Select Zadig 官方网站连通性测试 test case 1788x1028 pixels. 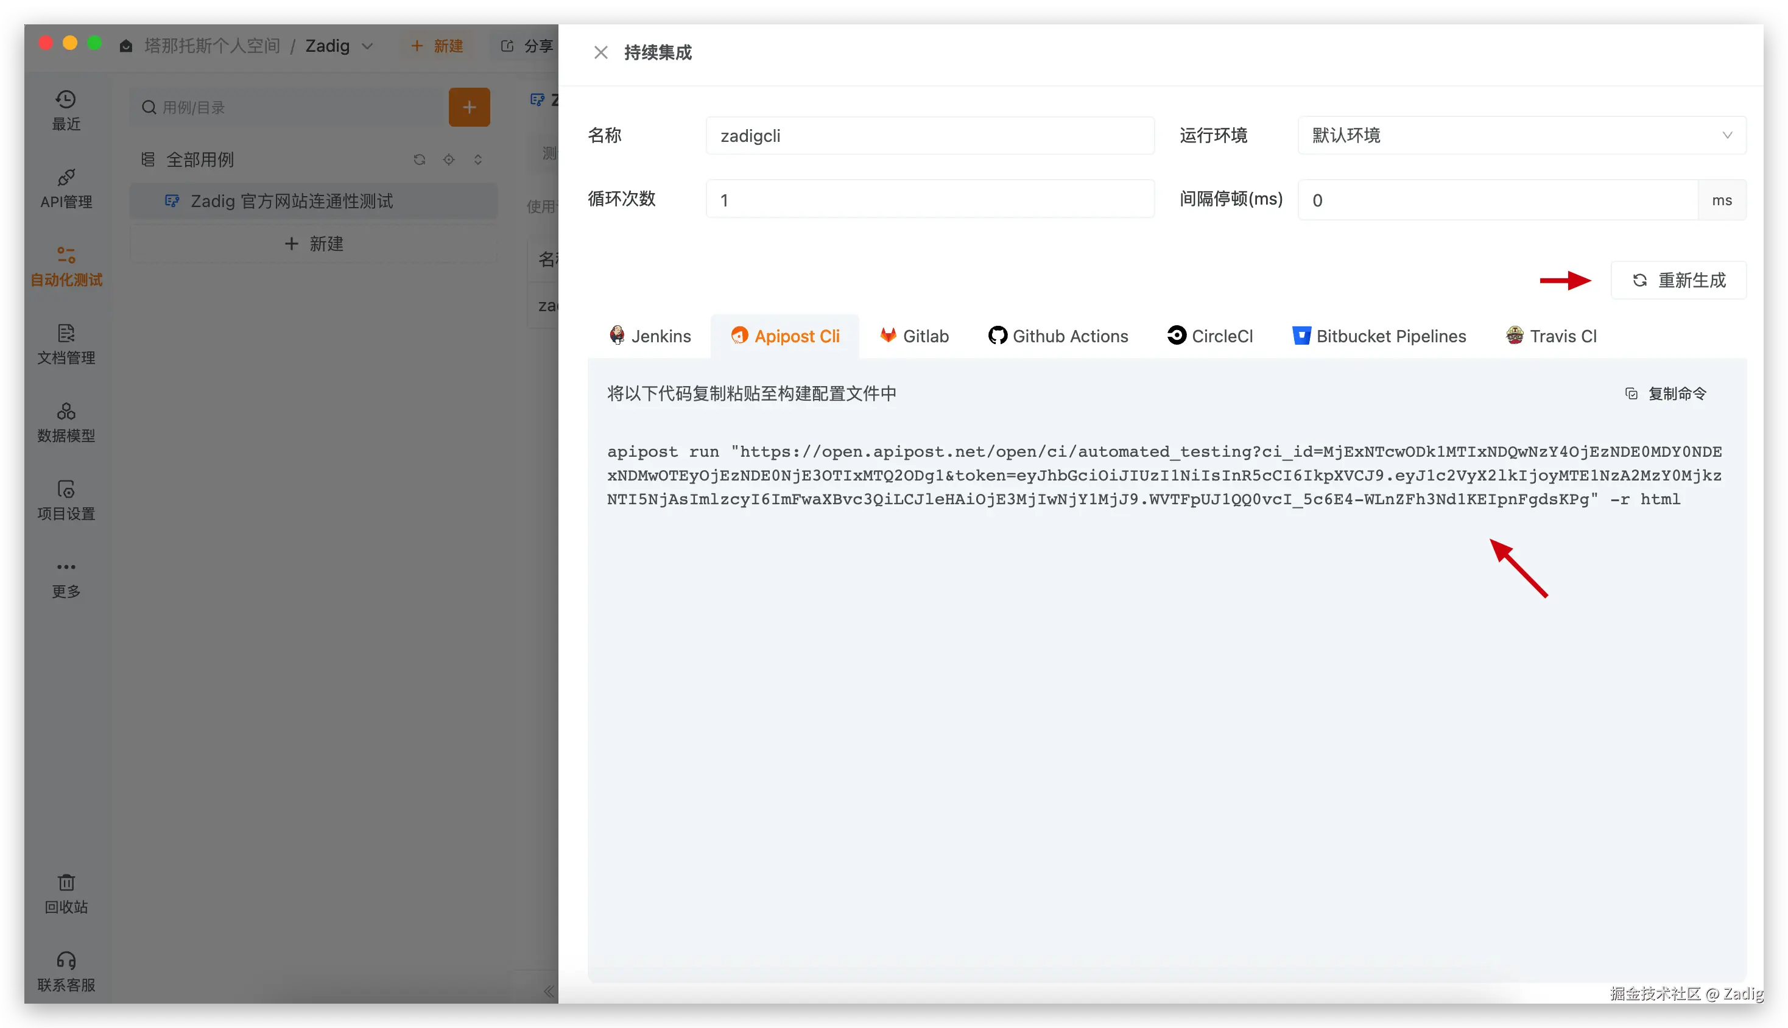point(292,201)
